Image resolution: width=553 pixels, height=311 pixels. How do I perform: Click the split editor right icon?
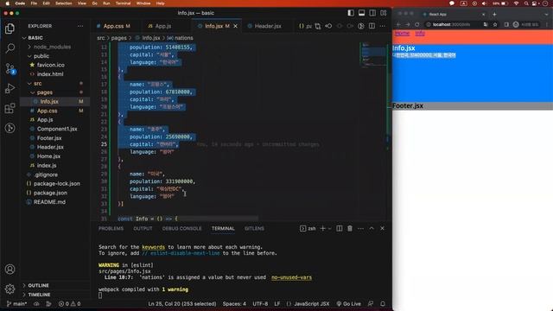point(372,26)
